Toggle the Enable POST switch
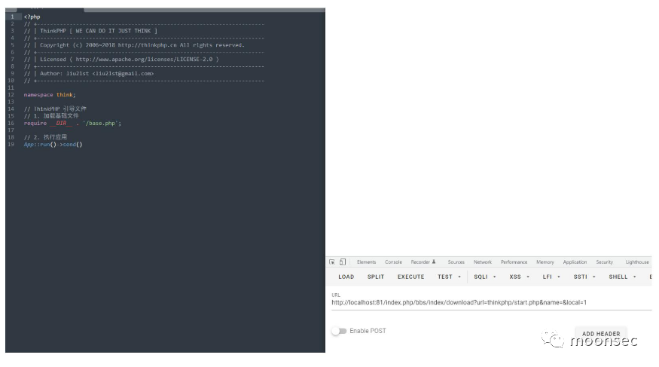 (339, 331)
